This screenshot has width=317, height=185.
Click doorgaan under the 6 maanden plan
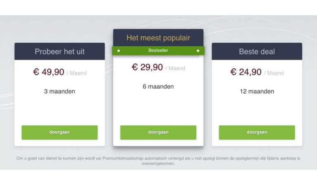pyautogui.click(x=158, y=132)
